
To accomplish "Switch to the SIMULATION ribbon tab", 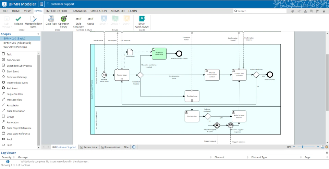I will coord(99,11).
